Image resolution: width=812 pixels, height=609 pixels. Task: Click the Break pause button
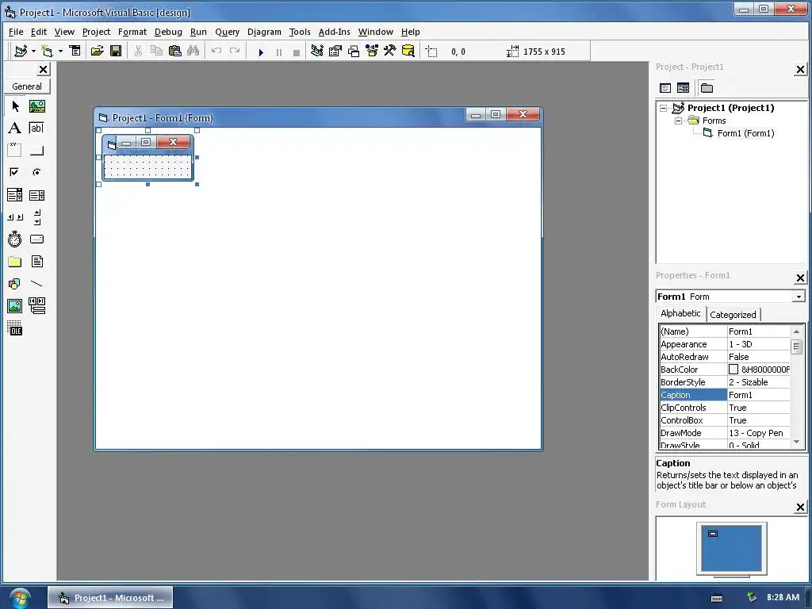[x=278, y=52]
